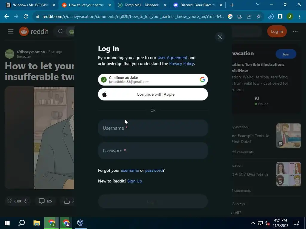This screenshot has height=229, width=306.
Task: Open Windows taskbar search
Action: click(x=22, y=223)
